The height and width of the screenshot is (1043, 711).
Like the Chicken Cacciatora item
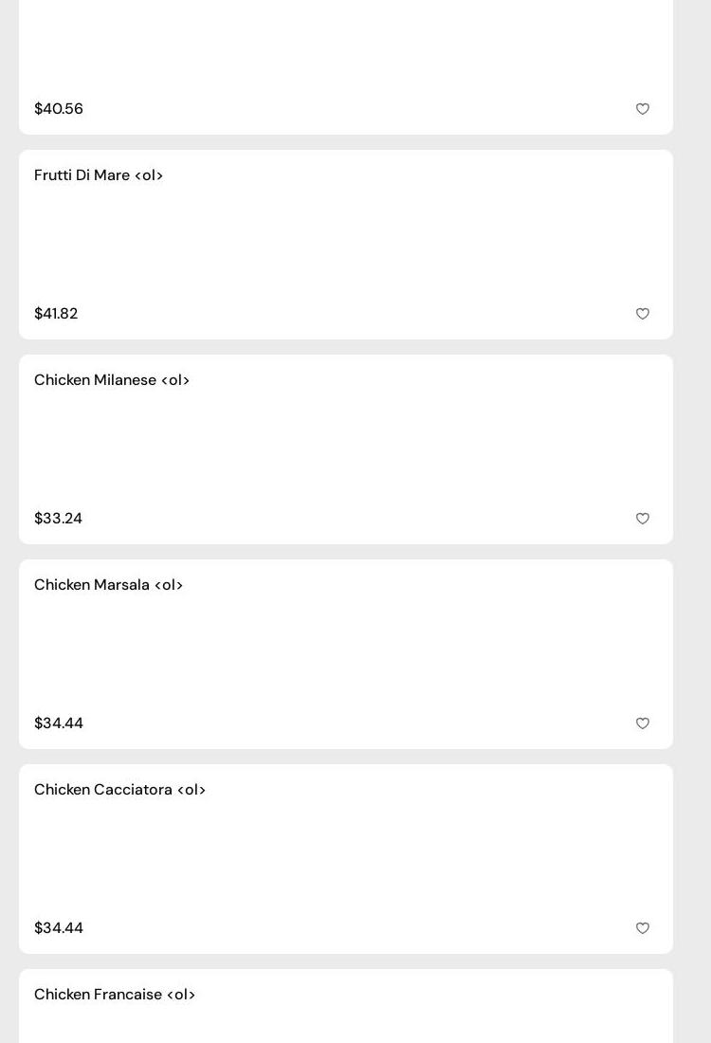(643, 928)
